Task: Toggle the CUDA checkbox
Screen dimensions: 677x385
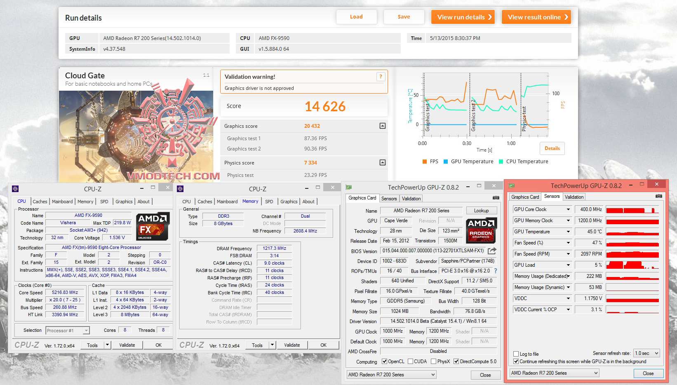Action: (x=410, y=362)
